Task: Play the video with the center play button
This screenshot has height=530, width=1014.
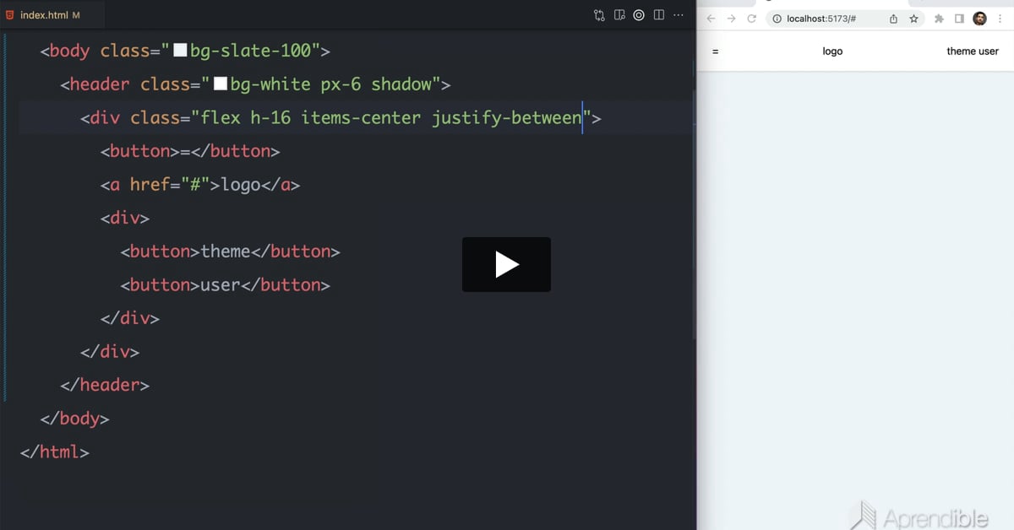Action: (x=506, y=265)
